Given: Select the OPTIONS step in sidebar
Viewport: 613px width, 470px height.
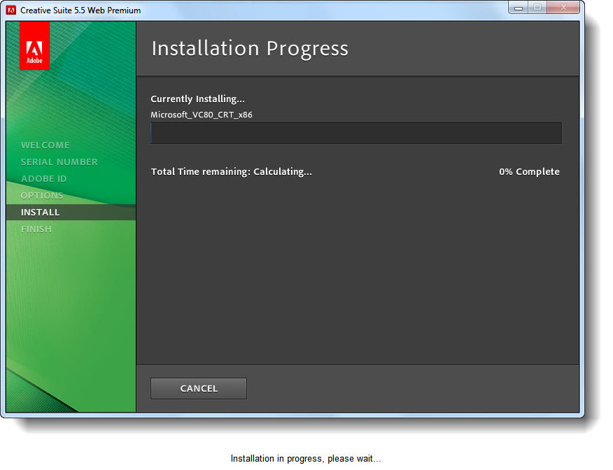Looking at the screenshot, I should point(42,196).
